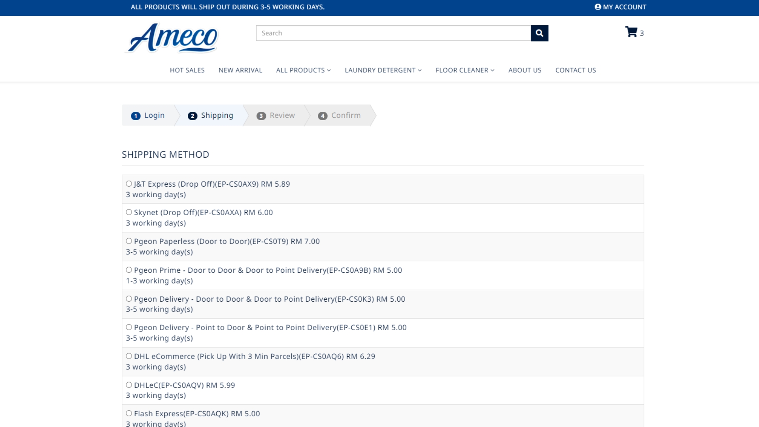Open the New Arrival menu item
This screenshot has height=427, width=759.
[x=240, y=70]
